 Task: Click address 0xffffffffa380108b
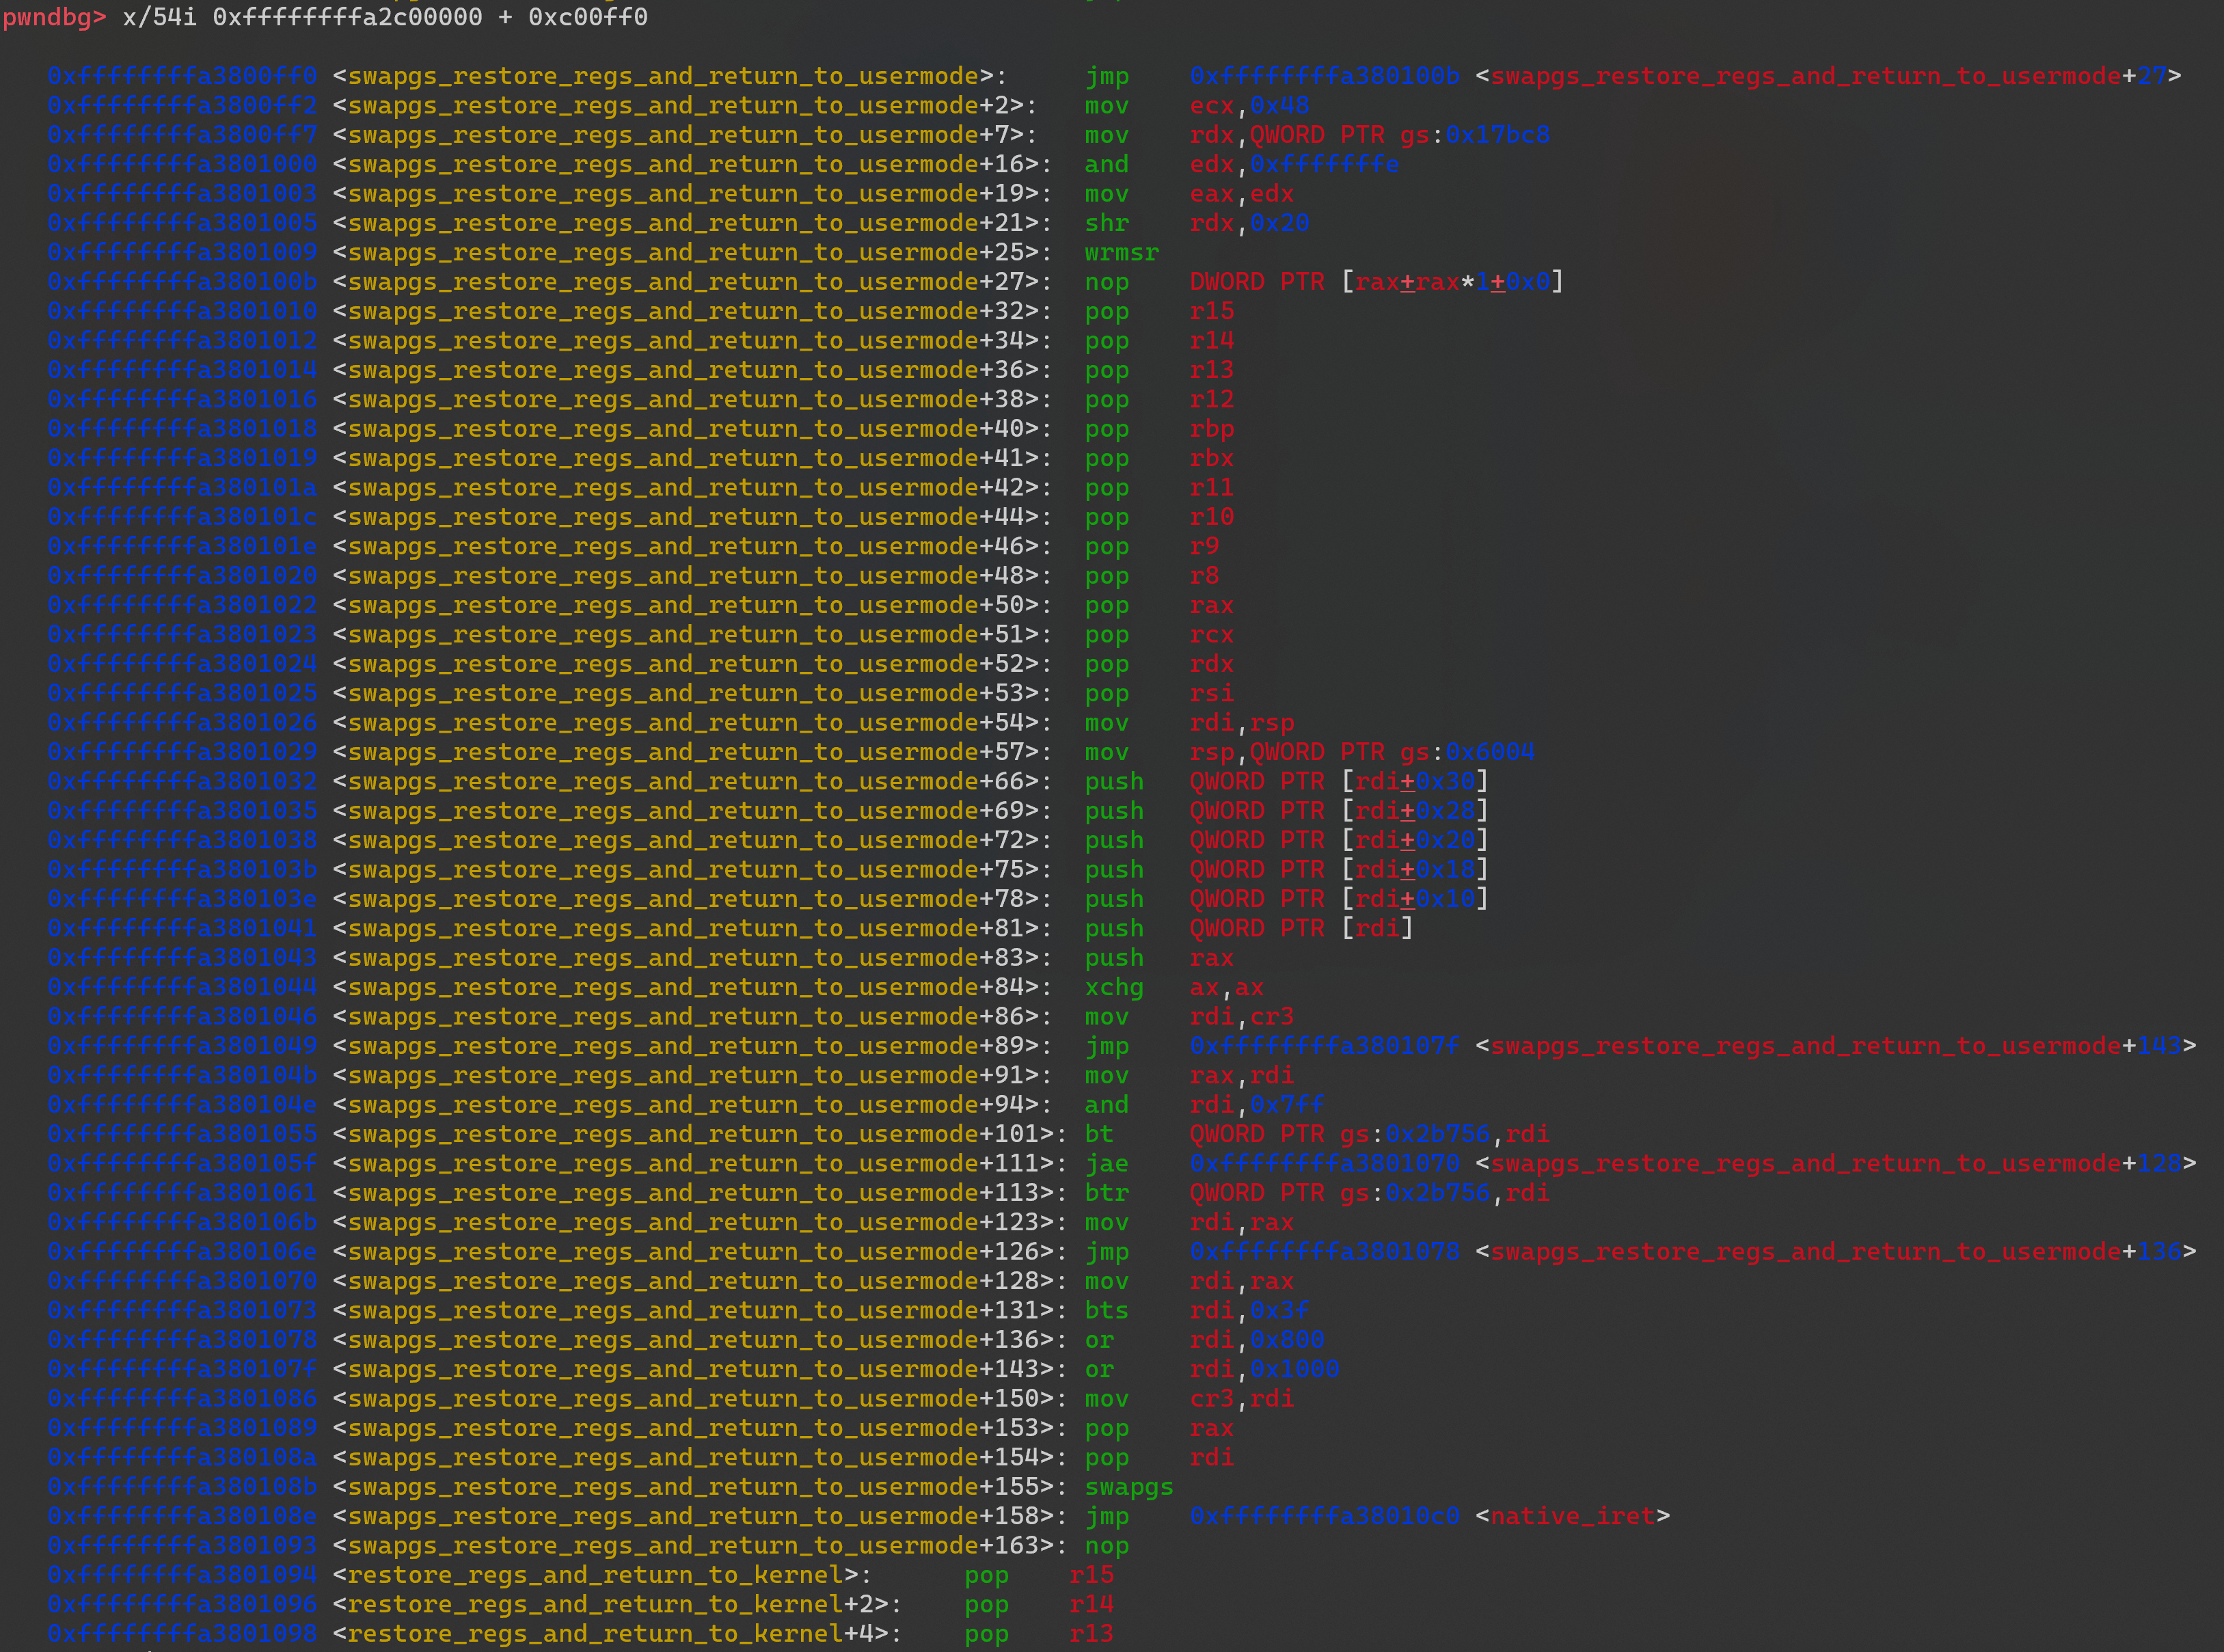[182, 1487]
